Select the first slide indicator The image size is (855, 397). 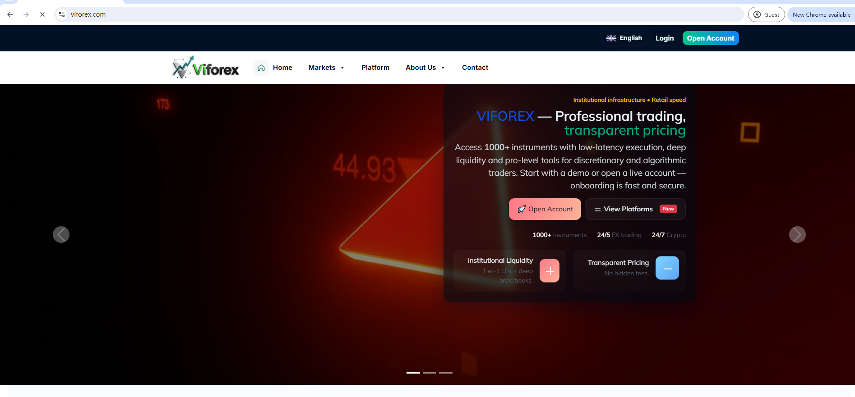click(413, 373)
